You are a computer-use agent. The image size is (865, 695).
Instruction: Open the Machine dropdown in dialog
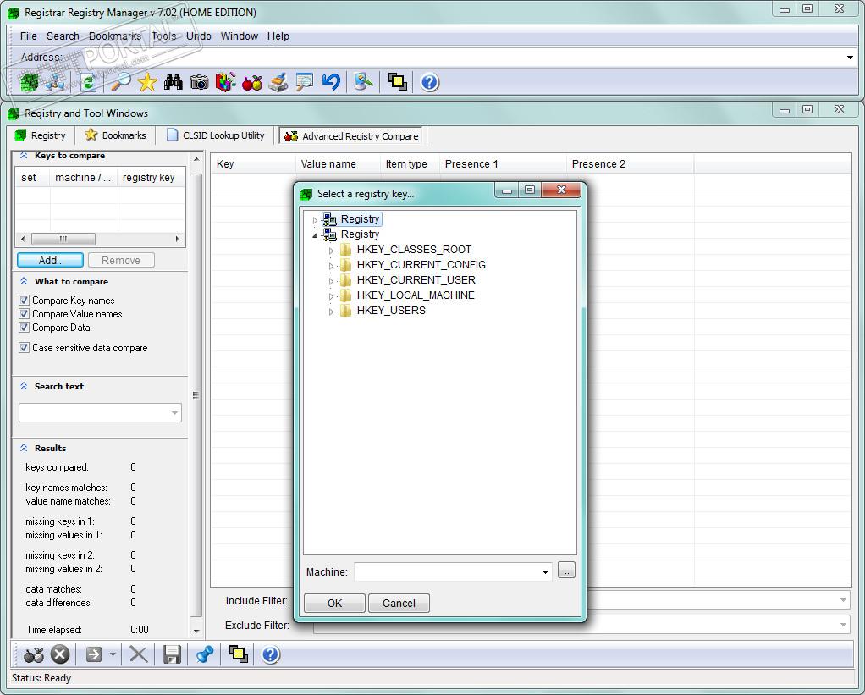click(x=545, y=572)
